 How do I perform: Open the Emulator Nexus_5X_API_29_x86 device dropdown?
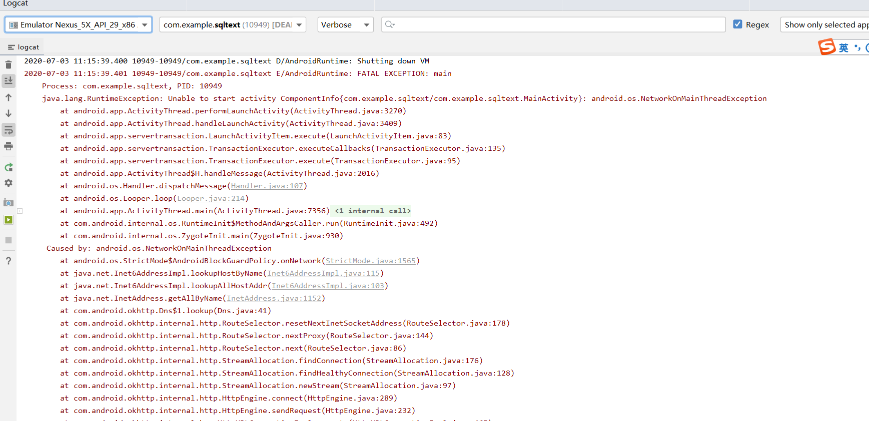[x=79, y=24]
